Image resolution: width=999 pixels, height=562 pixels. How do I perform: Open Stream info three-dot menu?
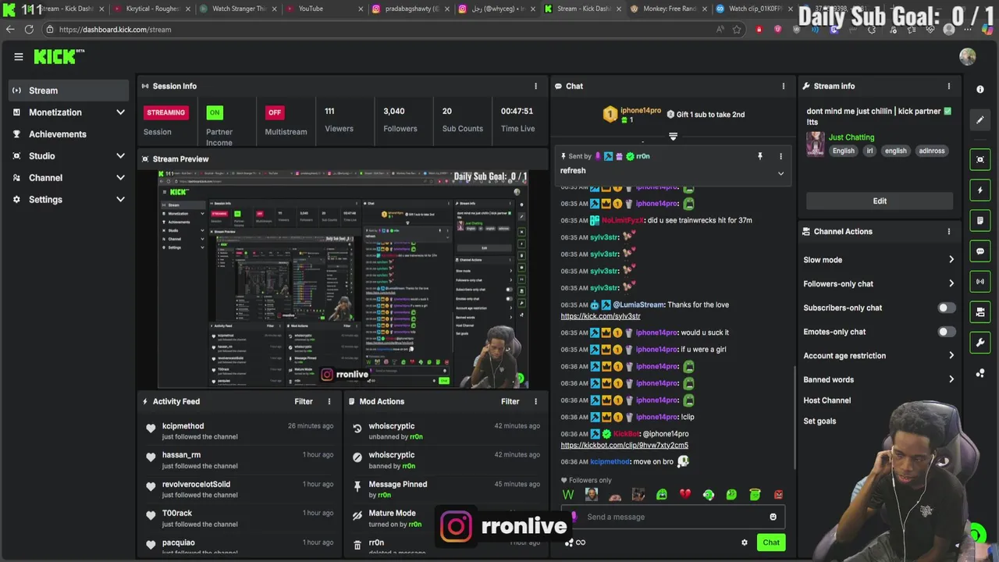949,86
